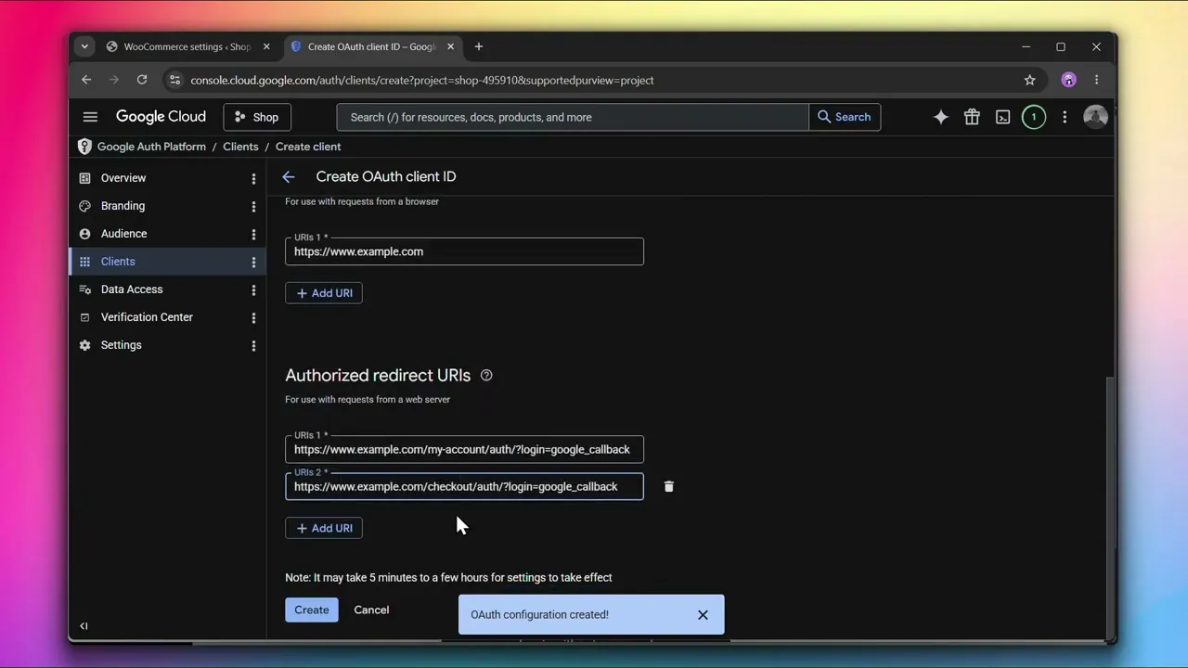
Task: View site information icon in address bar
Action: 175,80
